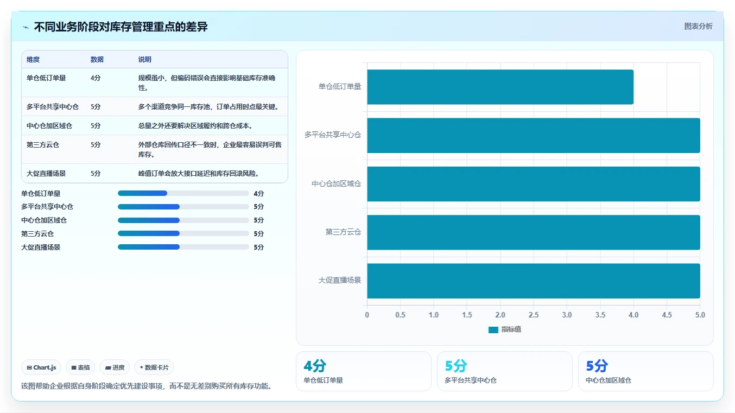Click the 第三方云仓 table cell
The width and height of the screenshot is (735, 413).
pyautogui.click(x=43, y=145)
